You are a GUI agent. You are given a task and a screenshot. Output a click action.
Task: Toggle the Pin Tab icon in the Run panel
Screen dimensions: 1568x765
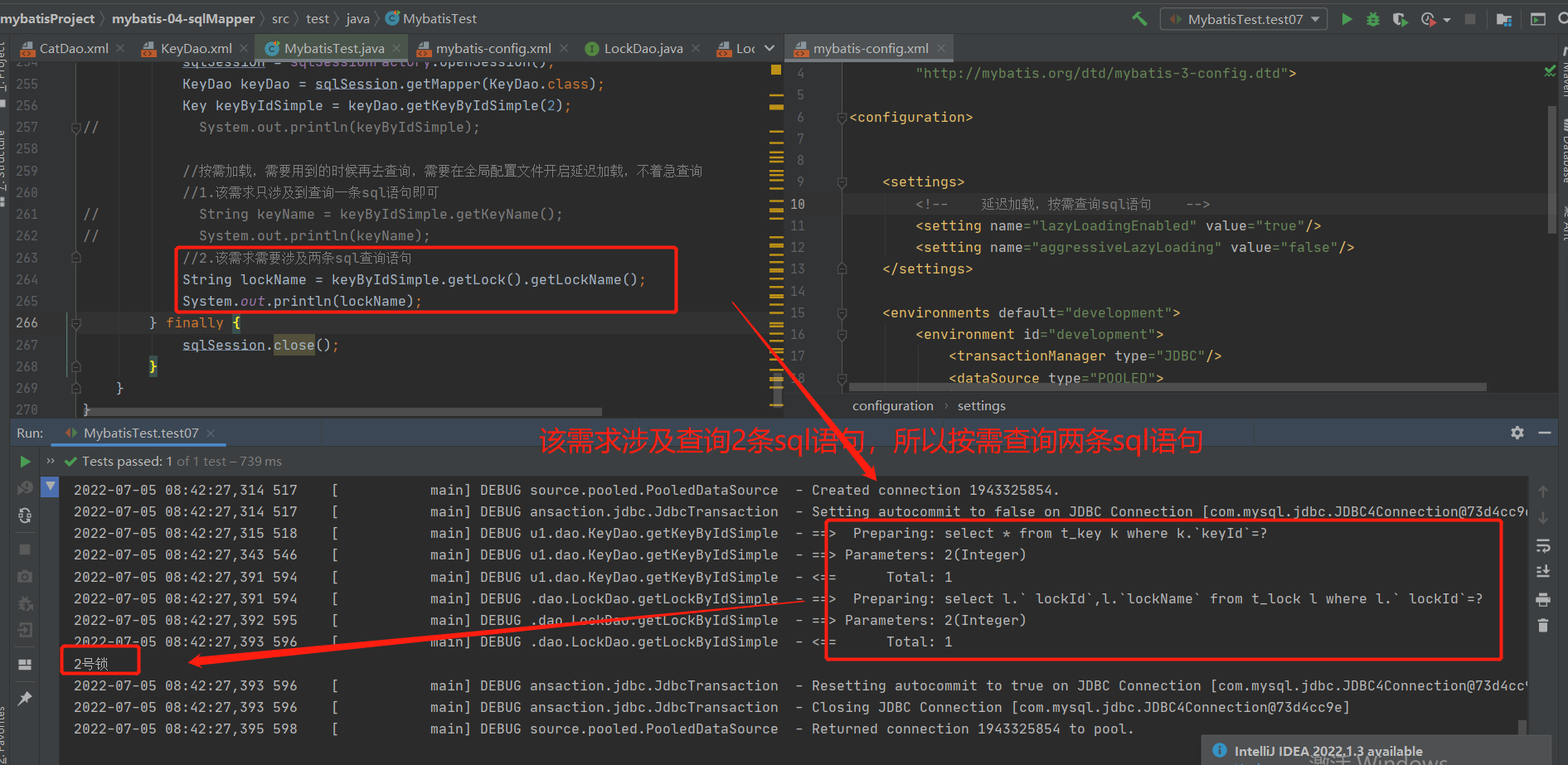(x=25, y=699)
